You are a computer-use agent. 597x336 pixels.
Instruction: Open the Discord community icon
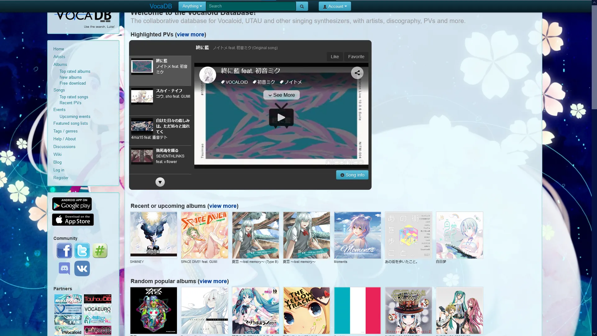(x=64, y=268)
